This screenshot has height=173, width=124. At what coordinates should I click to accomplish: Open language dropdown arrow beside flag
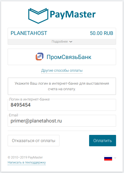coord(115,158)
